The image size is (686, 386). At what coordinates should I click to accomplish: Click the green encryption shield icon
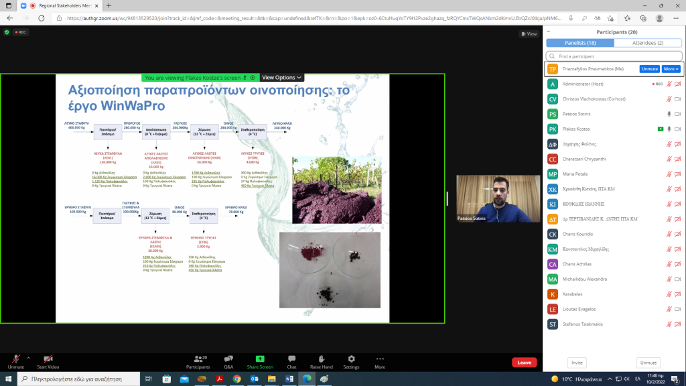7,31
